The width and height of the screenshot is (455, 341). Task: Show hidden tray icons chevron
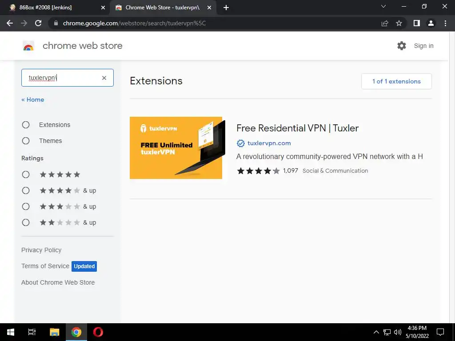pyautogui.click(x=376, y=332)
